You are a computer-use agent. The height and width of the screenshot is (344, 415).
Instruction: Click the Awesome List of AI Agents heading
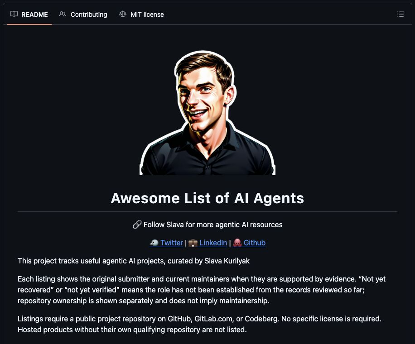pyautogui.click(x=207, y=198)
